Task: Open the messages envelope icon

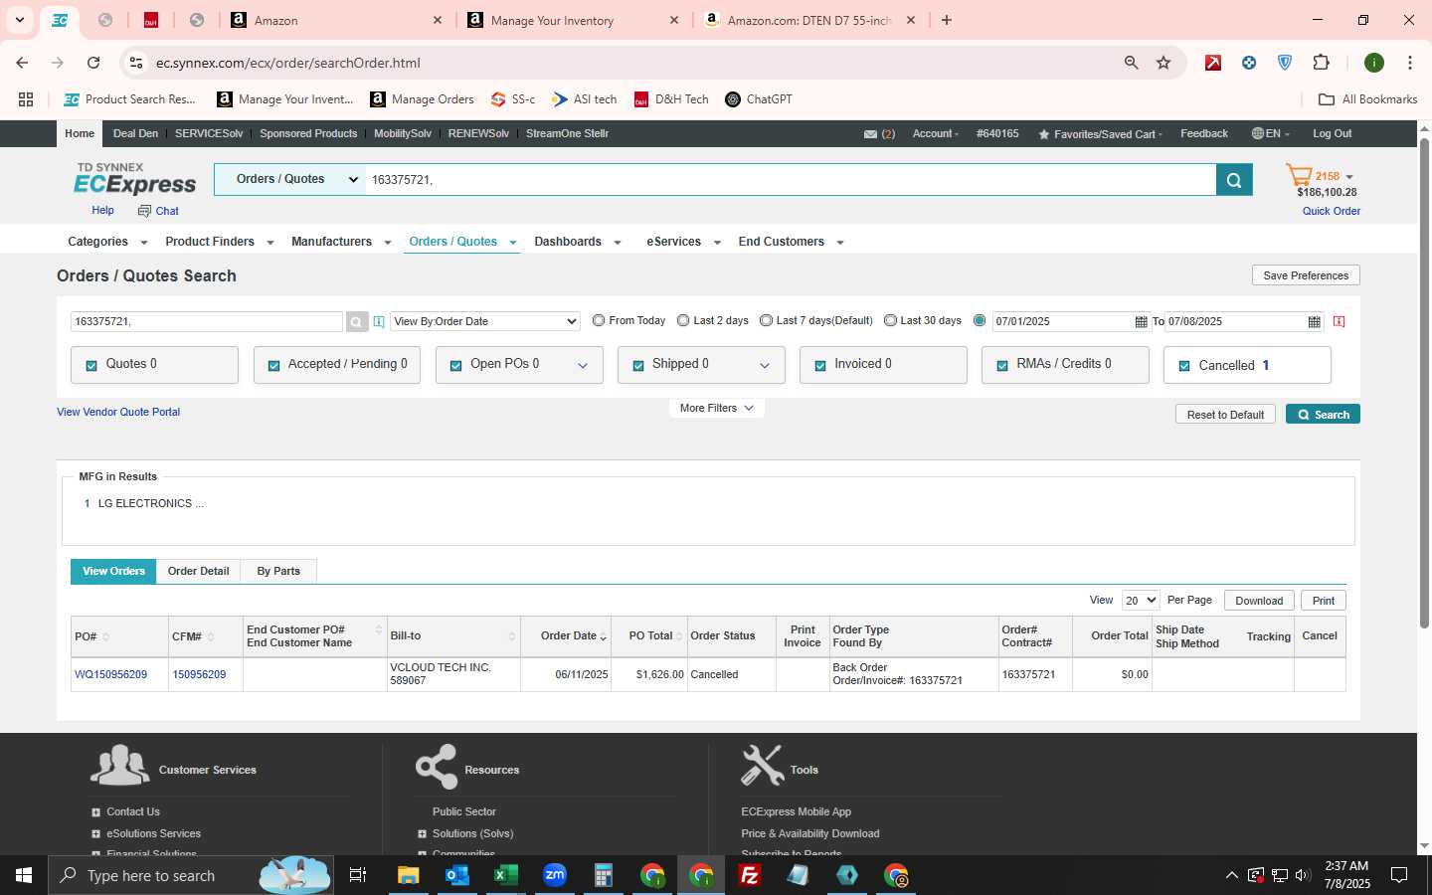Action: pos(870,134)
